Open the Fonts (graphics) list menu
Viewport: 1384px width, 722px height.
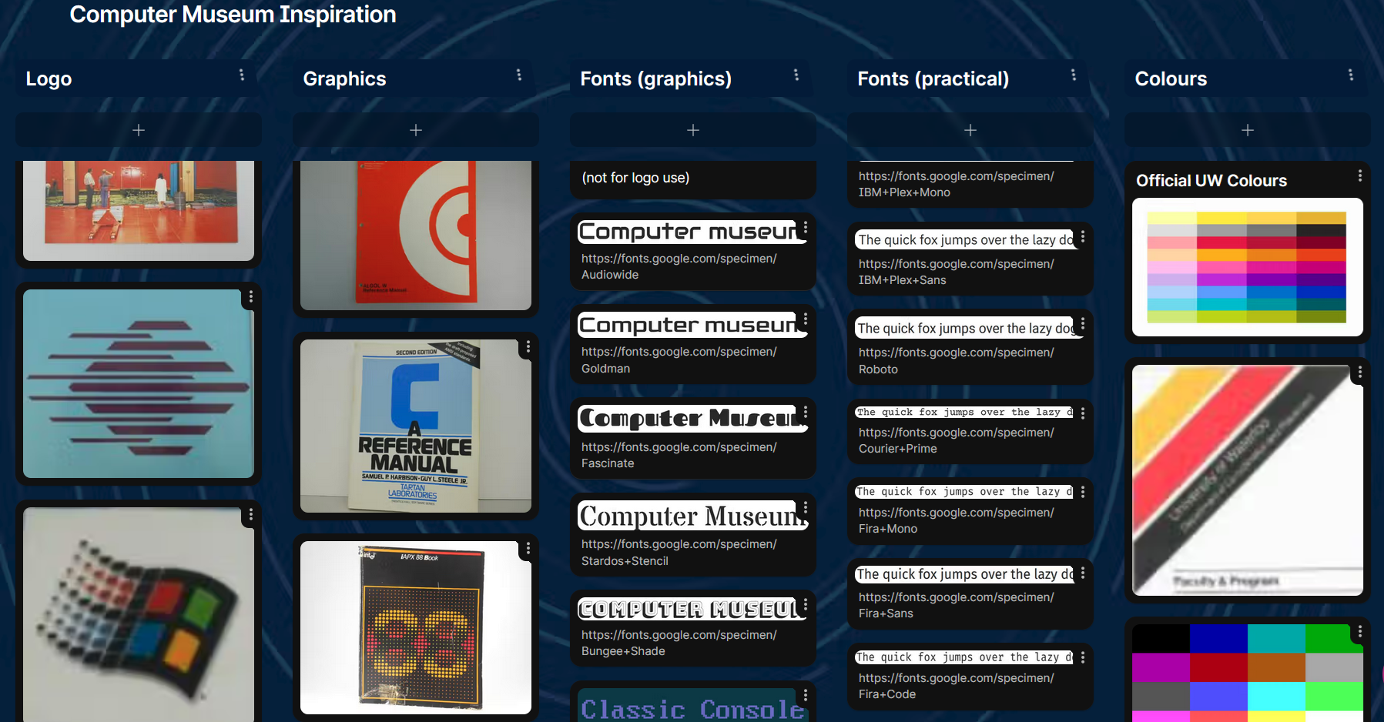point(796,75)
